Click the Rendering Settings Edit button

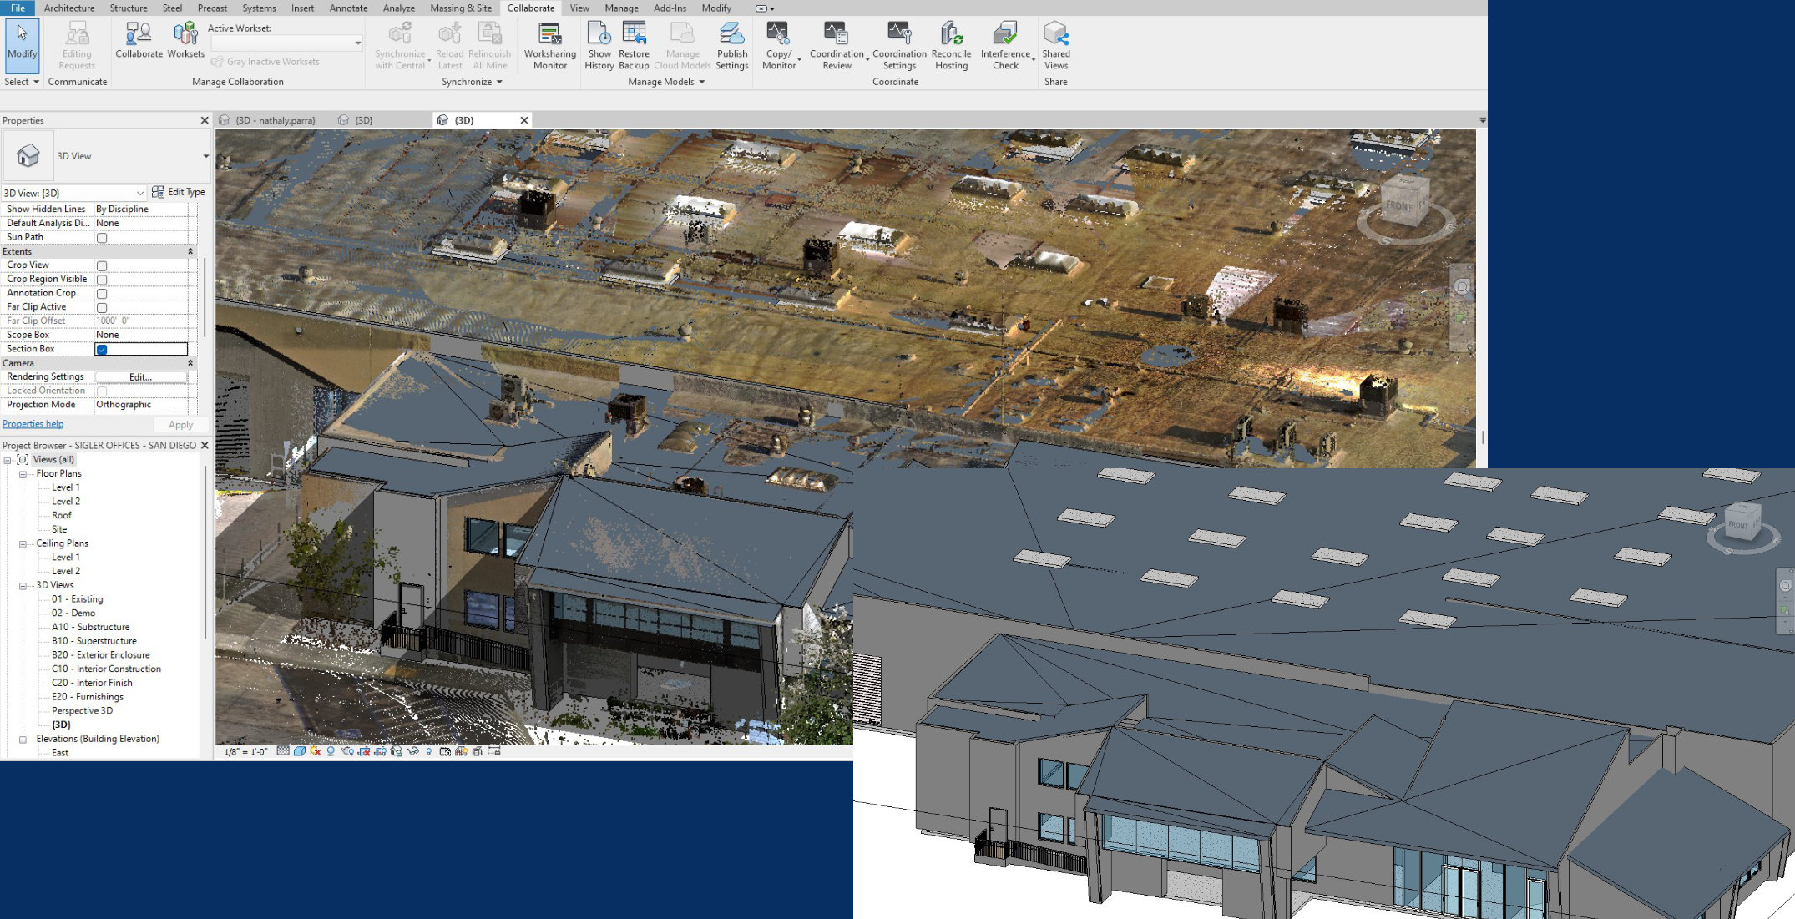click(140, 377)
